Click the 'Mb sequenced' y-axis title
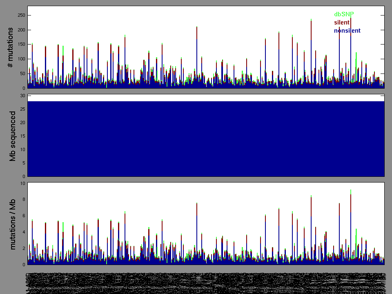Viewport: 392px width, 294px height. [x=12, y=136]
